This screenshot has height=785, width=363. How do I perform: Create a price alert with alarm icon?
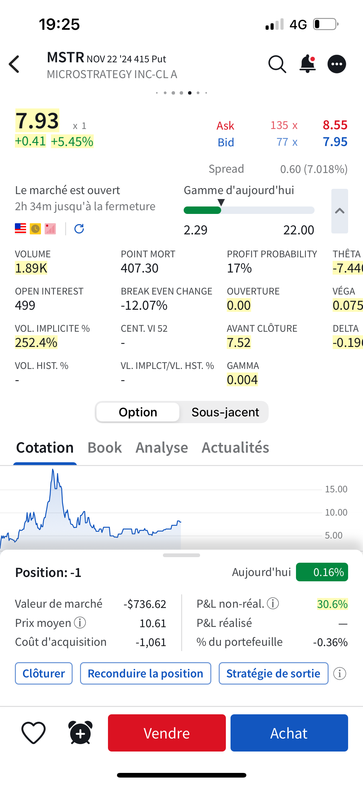80,733
